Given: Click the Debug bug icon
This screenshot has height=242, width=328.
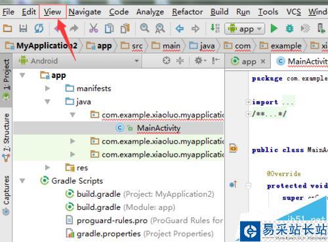Looking at the screenshot, I should (289, 29).
